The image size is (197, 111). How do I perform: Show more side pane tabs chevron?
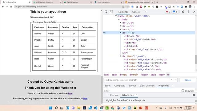click(173, 86)
